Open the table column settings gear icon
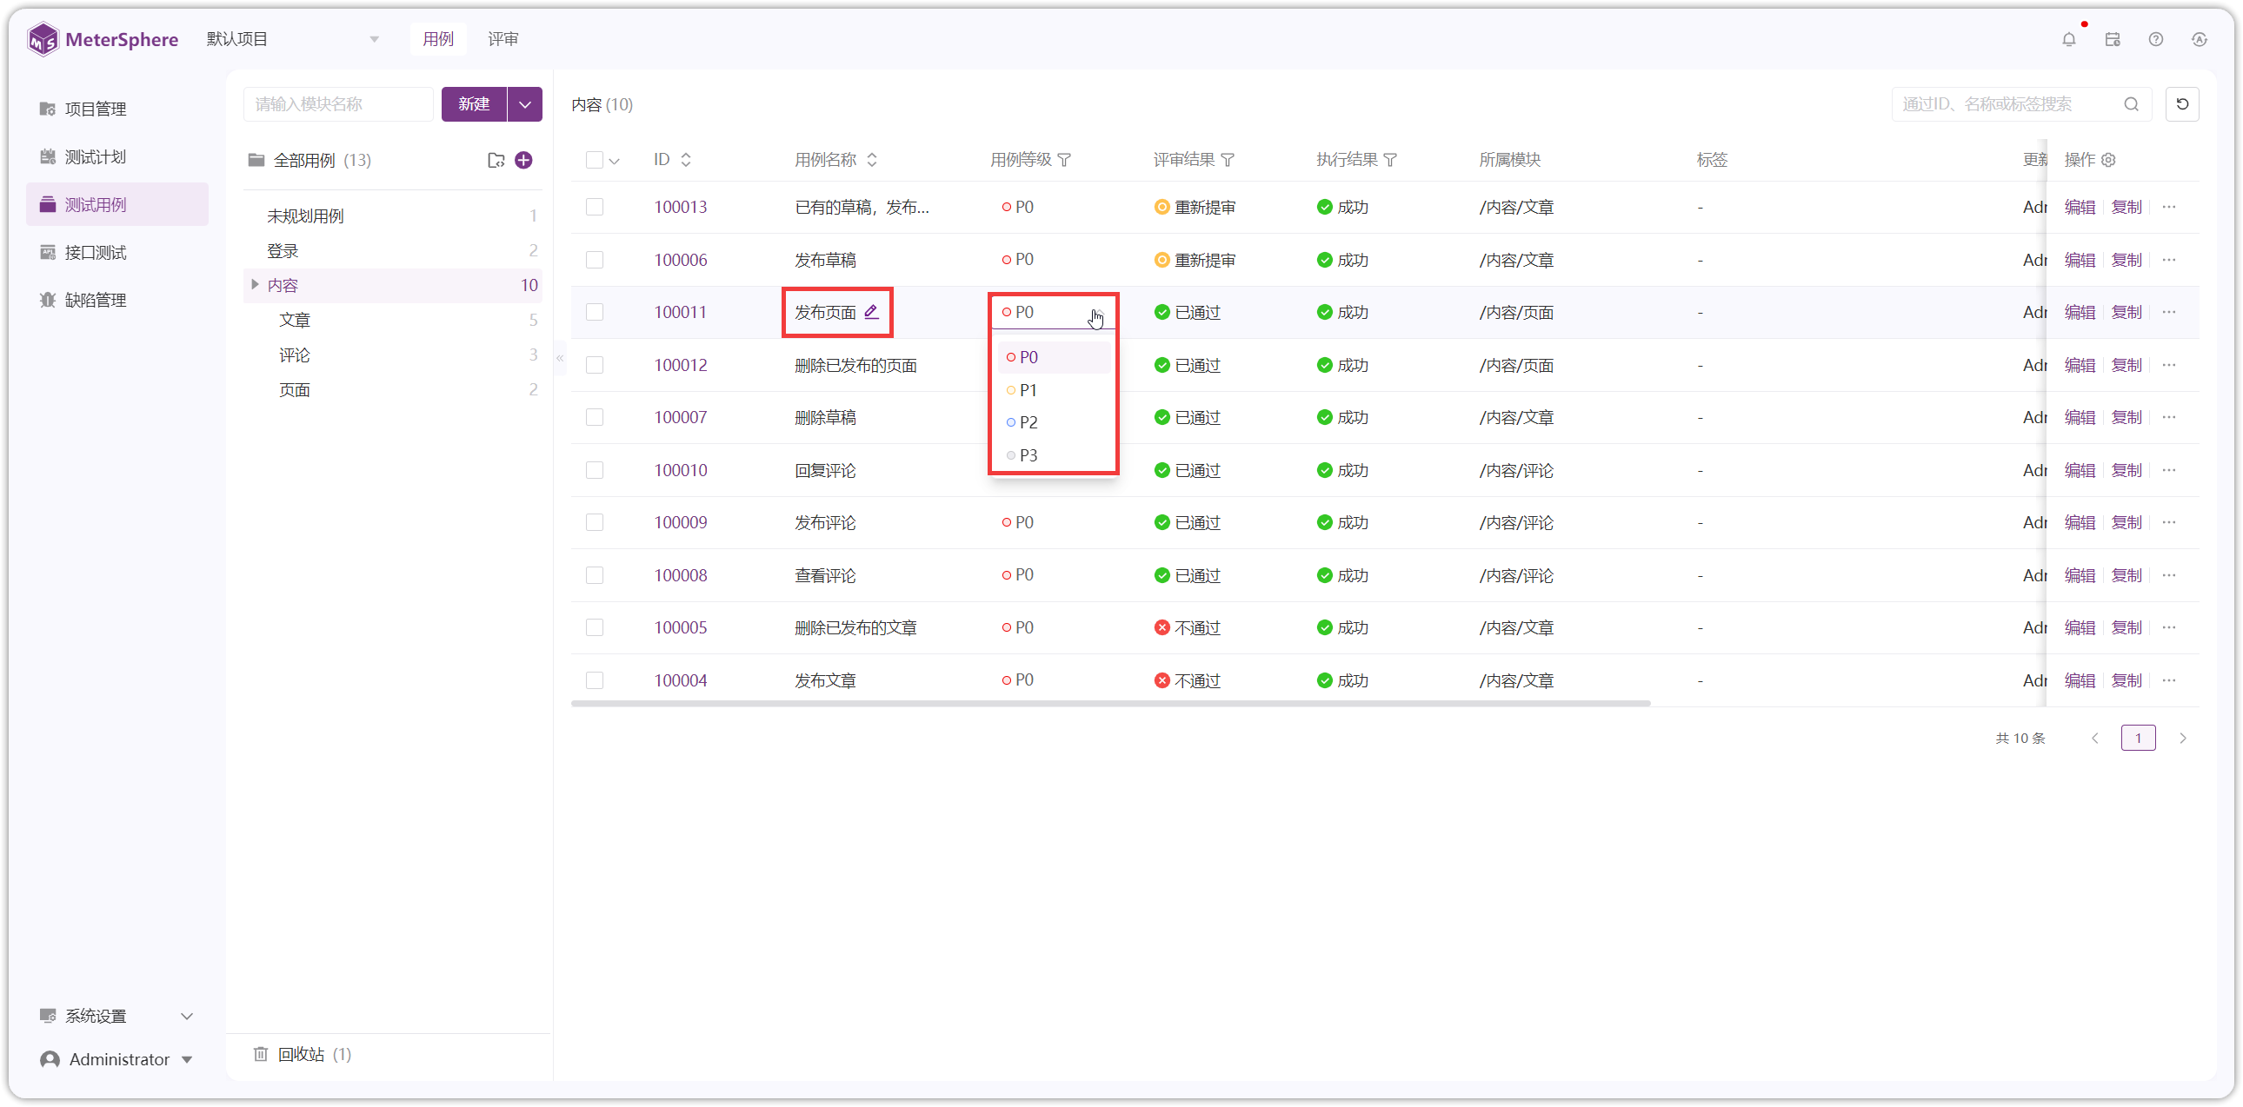2243x1107 pixels. pyautogui.click(x=2108, y=160)
